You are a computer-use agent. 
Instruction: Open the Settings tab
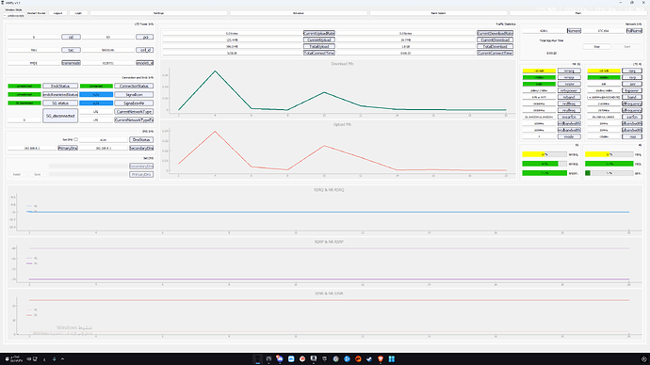click(159, 13)
